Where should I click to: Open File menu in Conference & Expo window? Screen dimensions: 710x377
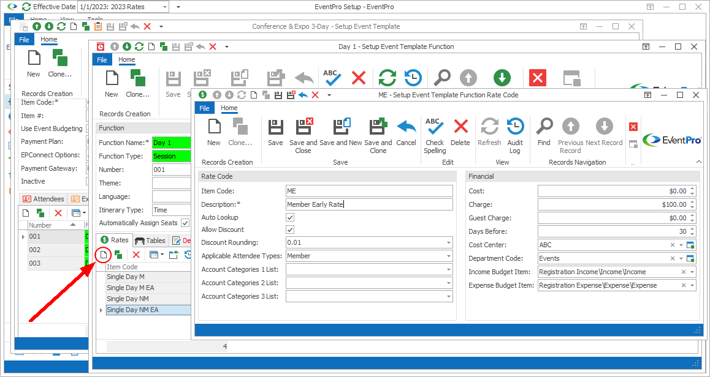tap(24, 39)
